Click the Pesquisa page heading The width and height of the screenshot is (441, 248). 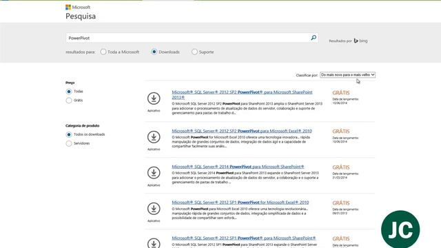81,17
